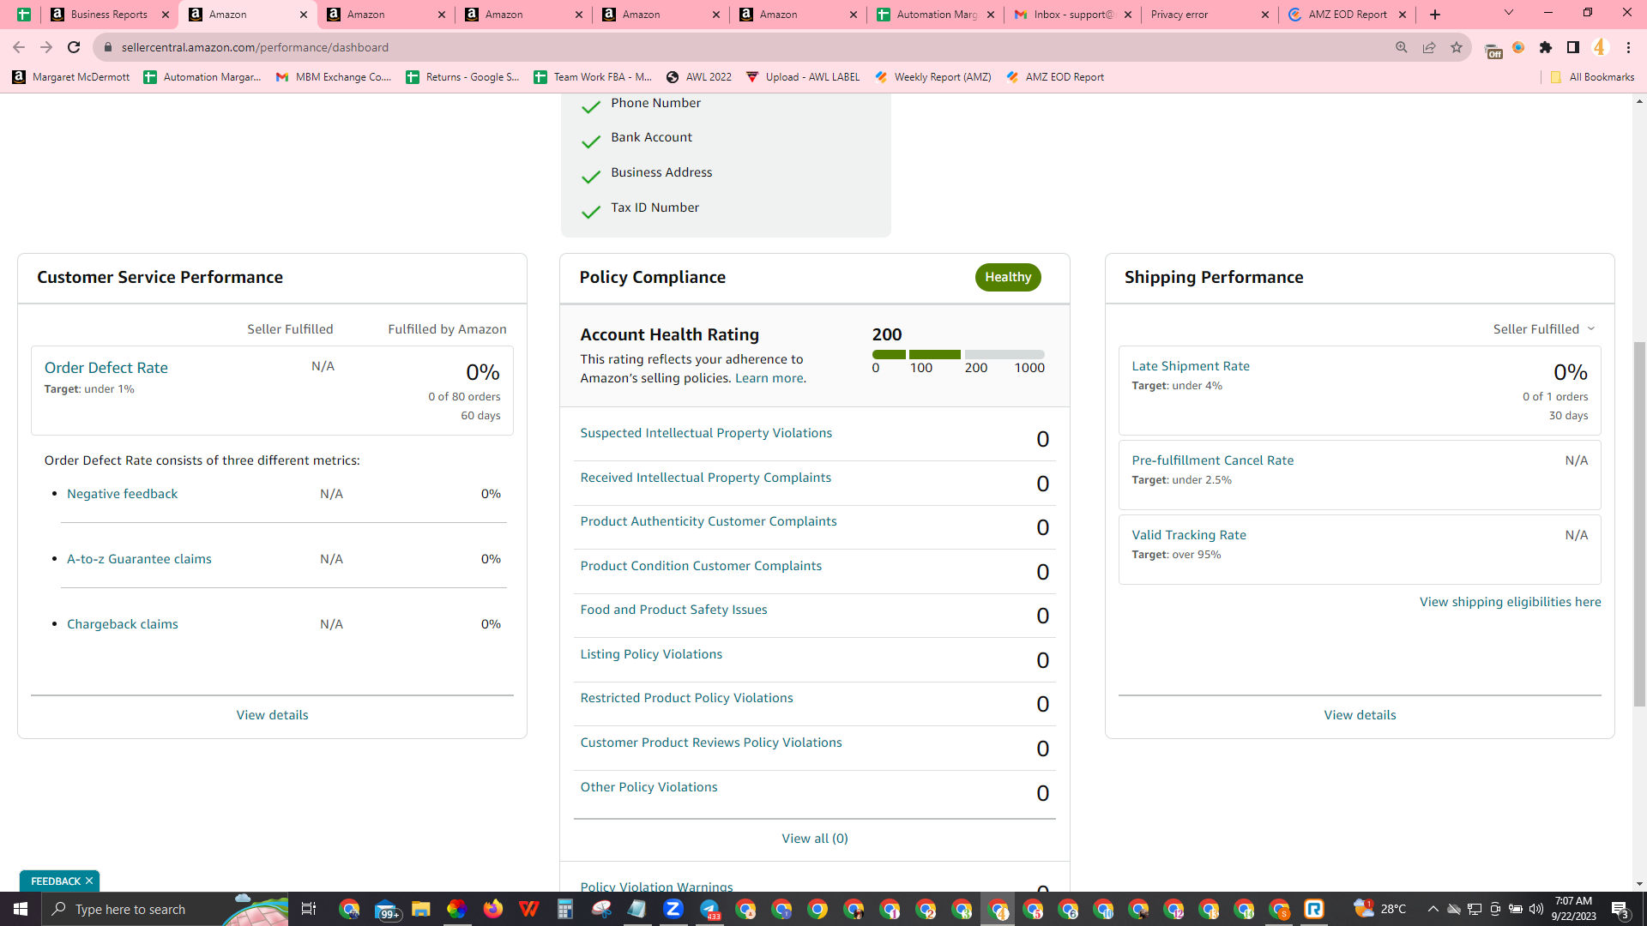Image resolution: width=1647 pixels, height=926 pixels.
Task: Toggle the browser side panel icon
Action: point(1573,47)
